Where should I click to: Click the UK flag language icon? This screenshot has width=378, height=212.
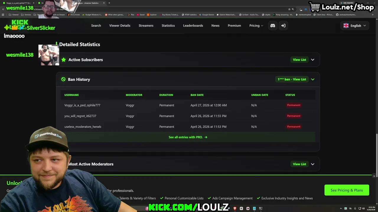click(x=346, y=26)
